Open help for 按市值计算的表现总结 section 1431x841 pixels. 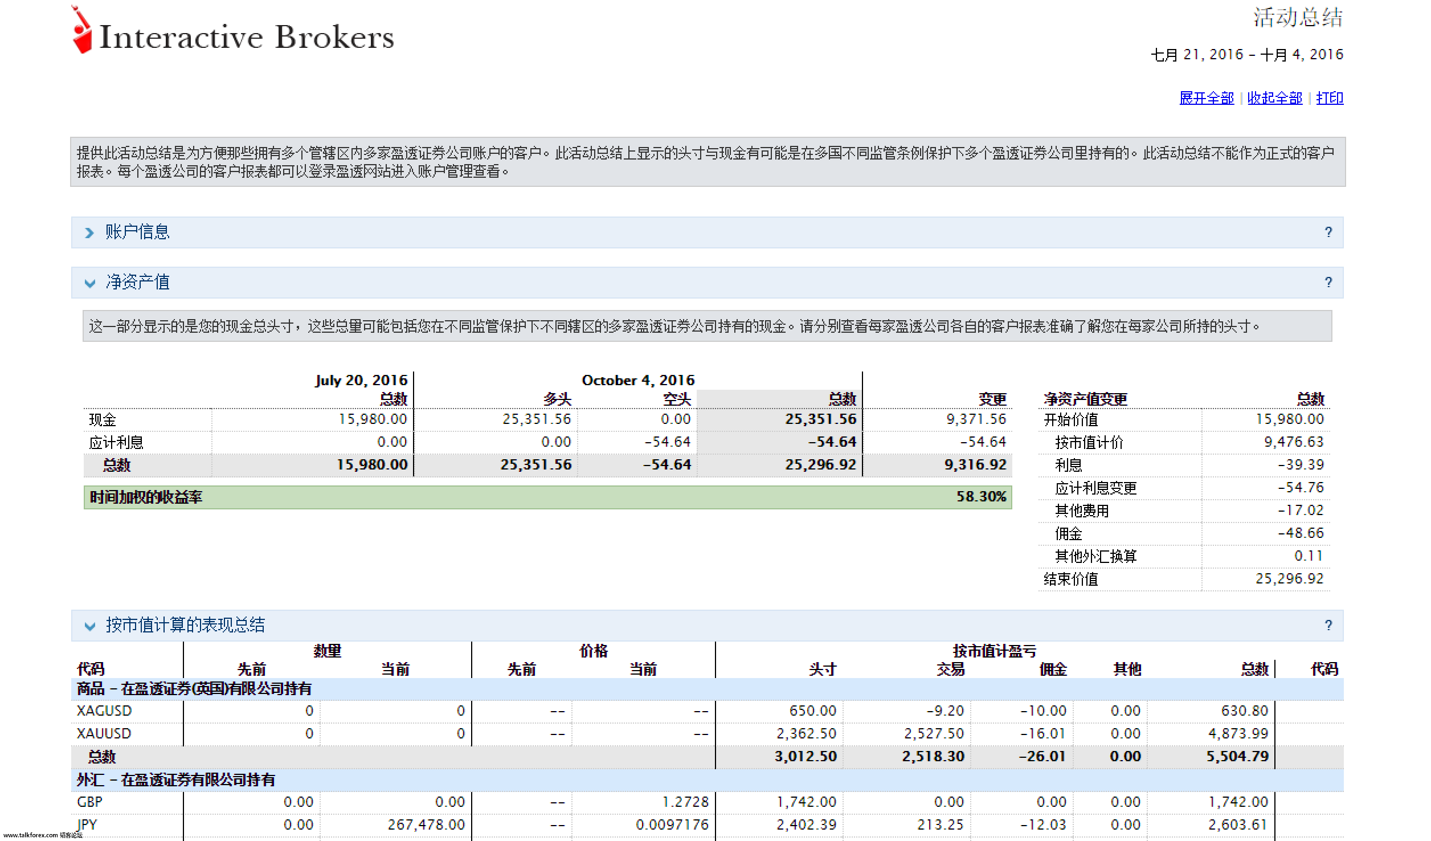pos(1328,625)
